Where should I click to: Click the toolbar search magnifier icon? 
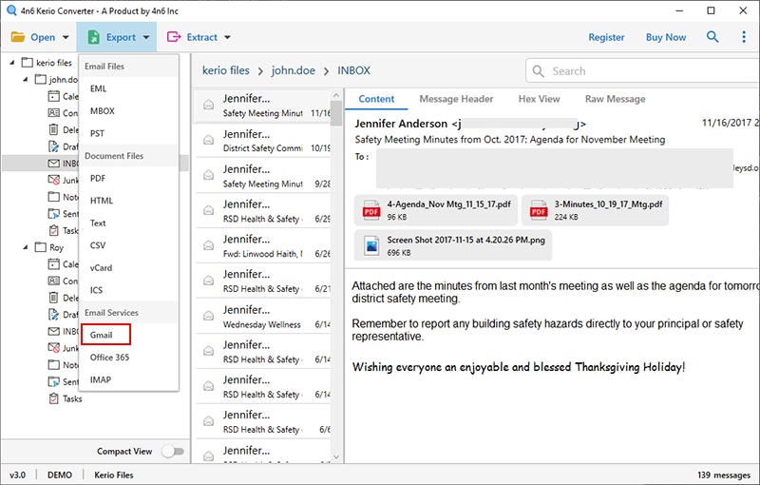click(x=712, y=36)
